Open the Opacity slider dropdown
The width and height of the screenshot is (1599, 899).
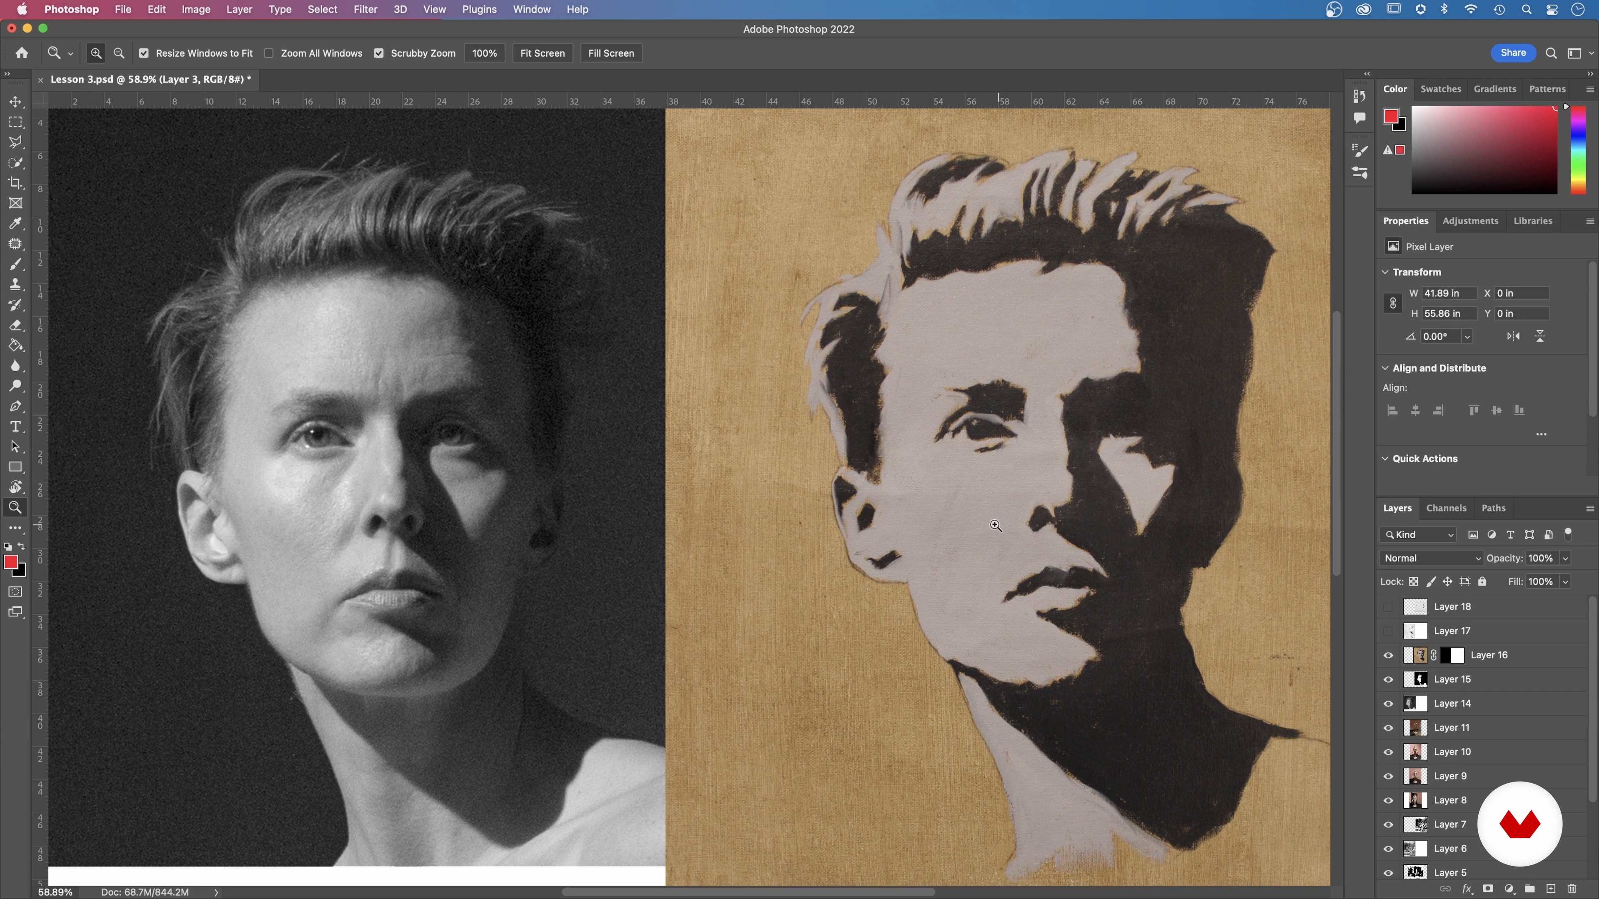[x=1565, y=559]
